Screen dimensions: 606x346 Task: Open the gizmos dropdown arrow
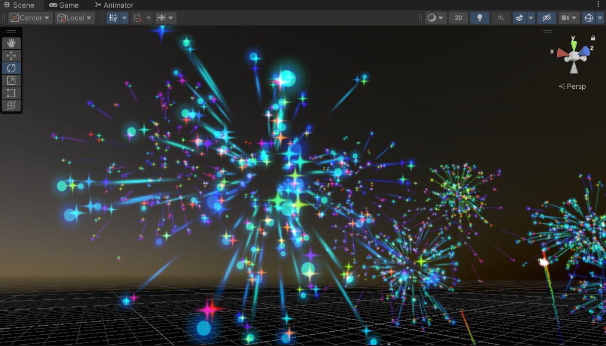tap(600, 18)
